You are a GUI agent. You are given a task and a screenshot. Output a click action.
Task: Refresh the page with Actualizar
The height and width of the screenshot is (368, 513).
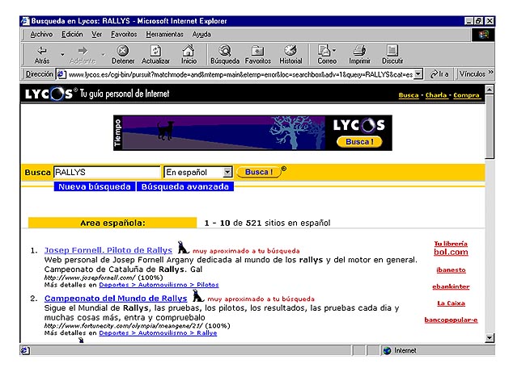[155, 55]
